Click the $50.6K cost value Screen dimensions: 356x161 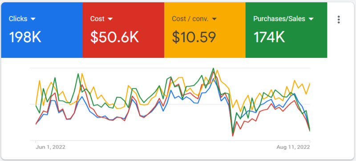(114, 37)
